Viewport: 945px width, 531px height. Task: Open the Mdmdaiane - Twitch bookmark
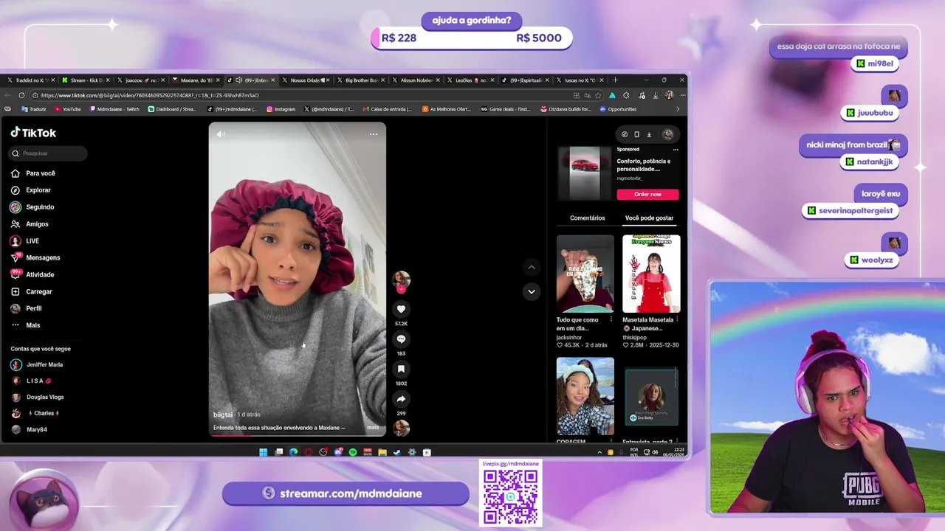pos(114,109)
